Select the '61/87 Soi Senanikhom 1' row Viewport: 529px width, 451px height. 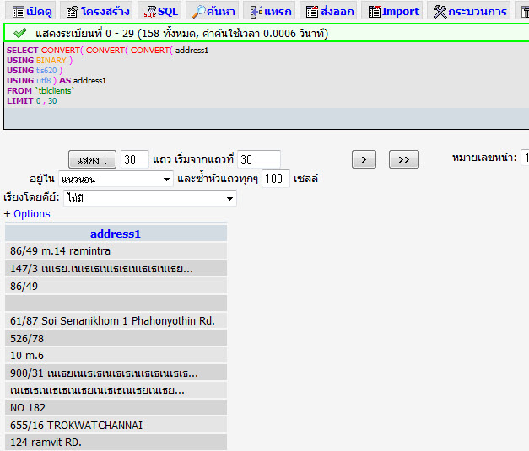(116, 320)
